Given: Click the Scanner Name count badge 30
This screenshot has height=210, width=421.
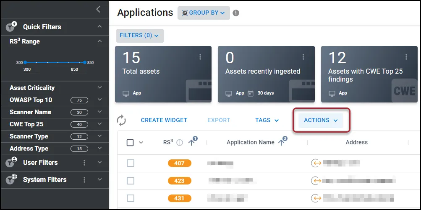Looking at the screenshot, I should (79, 112).
